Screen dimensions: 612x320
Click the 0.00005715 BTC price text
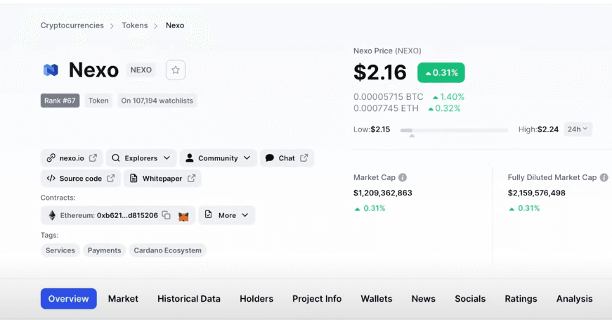(389, 97)
